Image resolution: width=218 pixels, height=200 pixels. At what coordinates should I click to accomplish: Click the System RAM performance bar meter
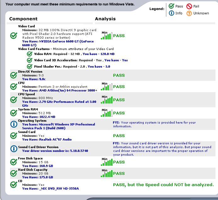click(x=106, y=113)
